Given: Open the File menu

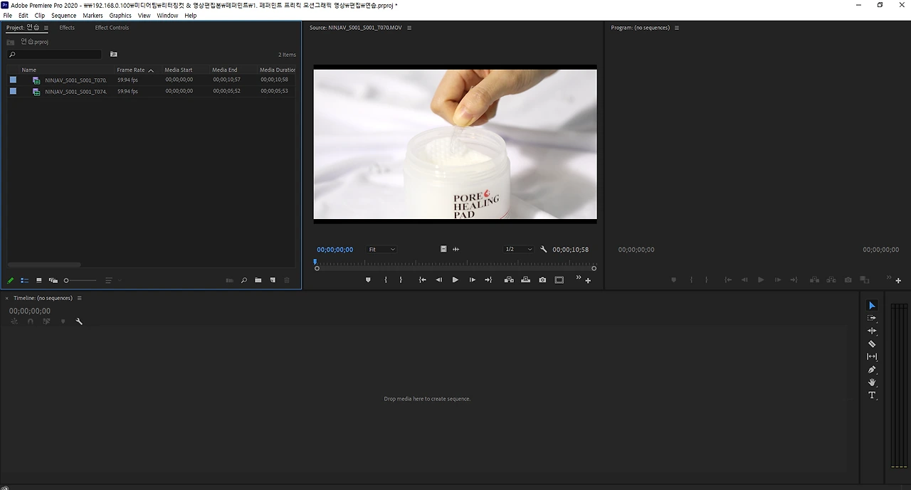Looking at the screenshot, I should click(7, 16).
